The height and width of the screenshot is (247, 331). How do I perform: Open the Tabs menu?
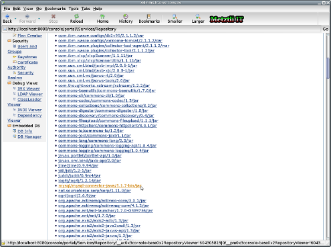tap(86, 9)
